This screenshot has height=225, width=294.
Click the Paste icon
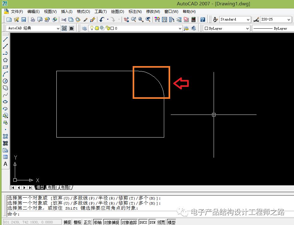(78, 20)
